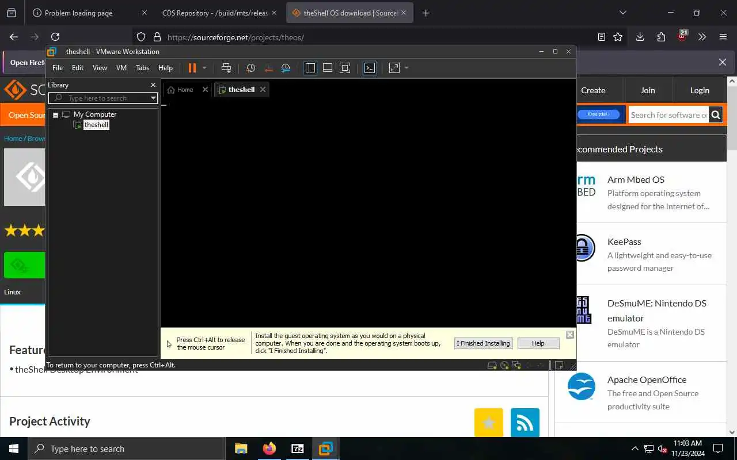Switch to the Problem loading page browser tab
Screen dimensions: 737x460
tap(78, 13)
